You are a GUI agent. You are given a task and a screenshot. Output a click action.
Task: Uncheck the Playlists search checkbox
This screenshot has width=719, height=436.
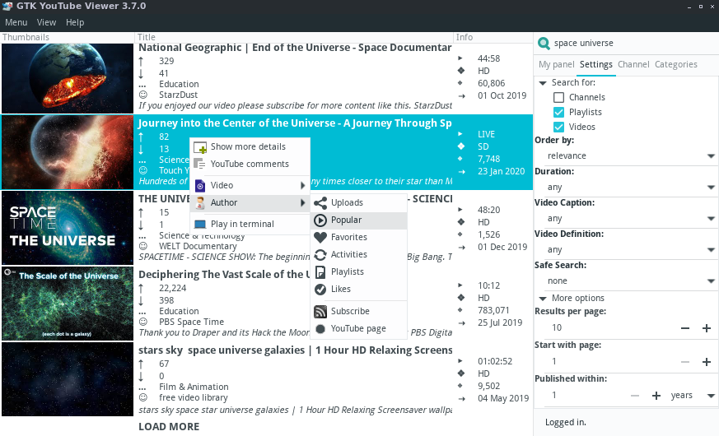click(558, 112)
